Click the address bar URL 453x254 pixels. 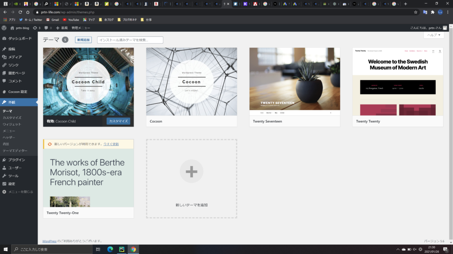[68, 12]
